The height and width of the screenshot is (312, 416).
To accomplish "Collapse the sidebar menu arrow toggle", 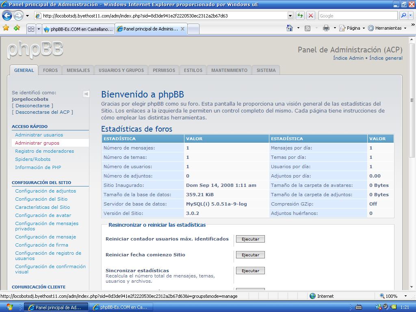I will (86, 94).
